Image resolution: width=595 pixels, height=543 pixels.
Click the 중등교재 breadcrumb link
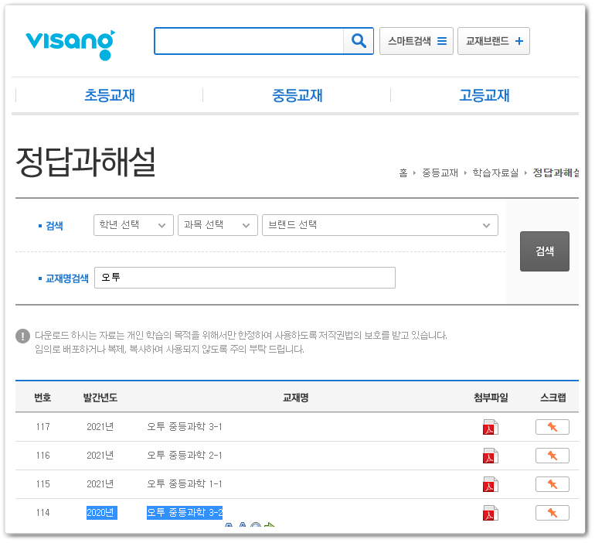click(x=440, y=173)
